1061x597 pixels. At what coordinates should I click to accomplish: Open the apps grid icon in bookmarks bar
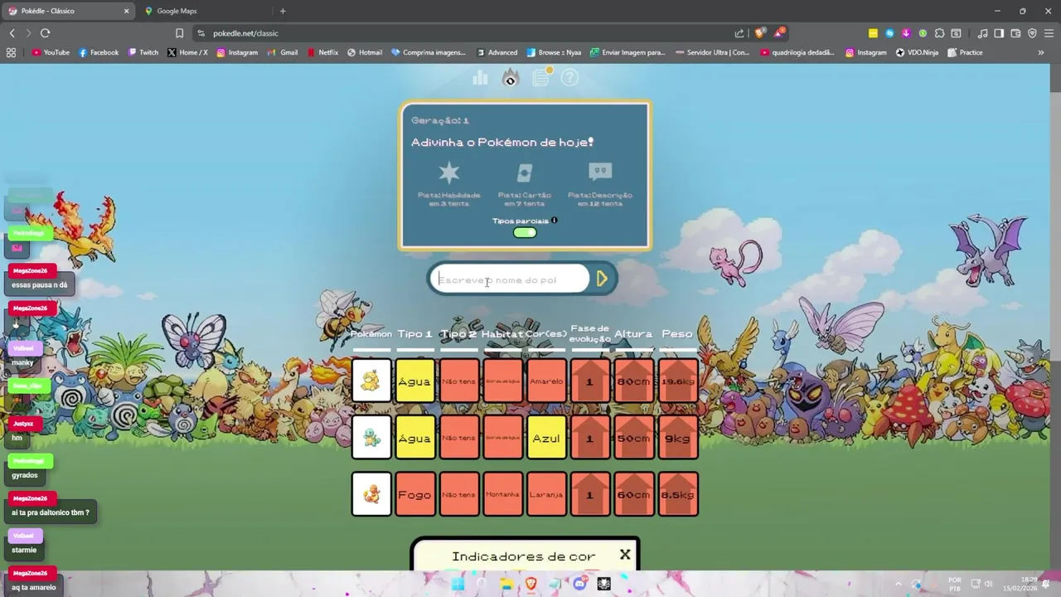[x=11, y=52]
